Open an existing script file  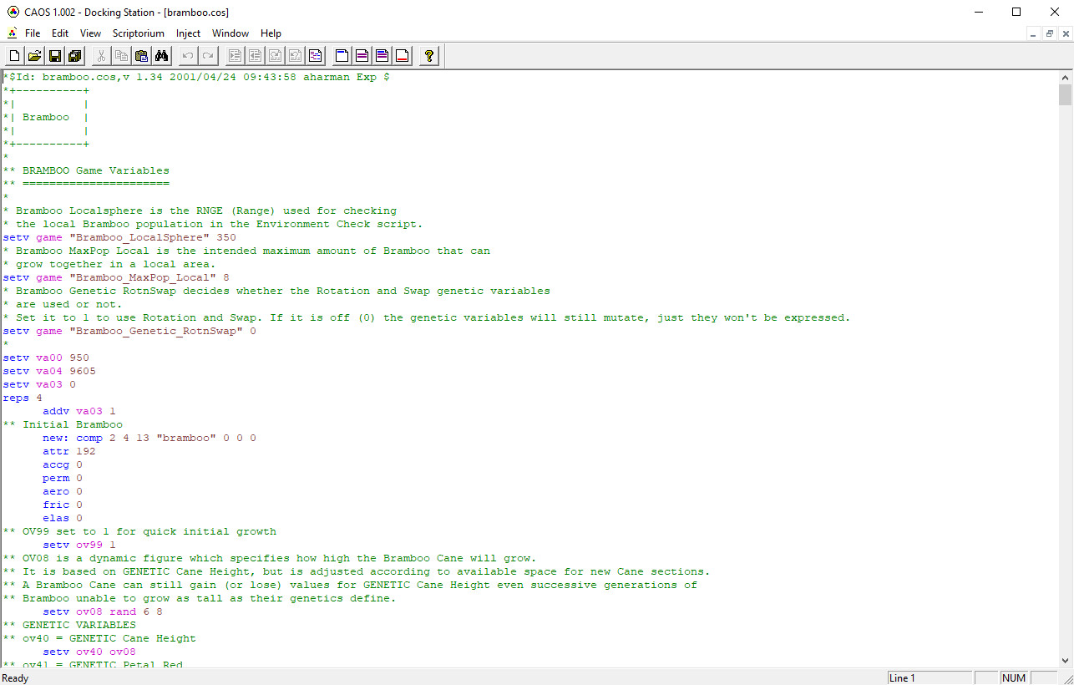pos(34,55)
